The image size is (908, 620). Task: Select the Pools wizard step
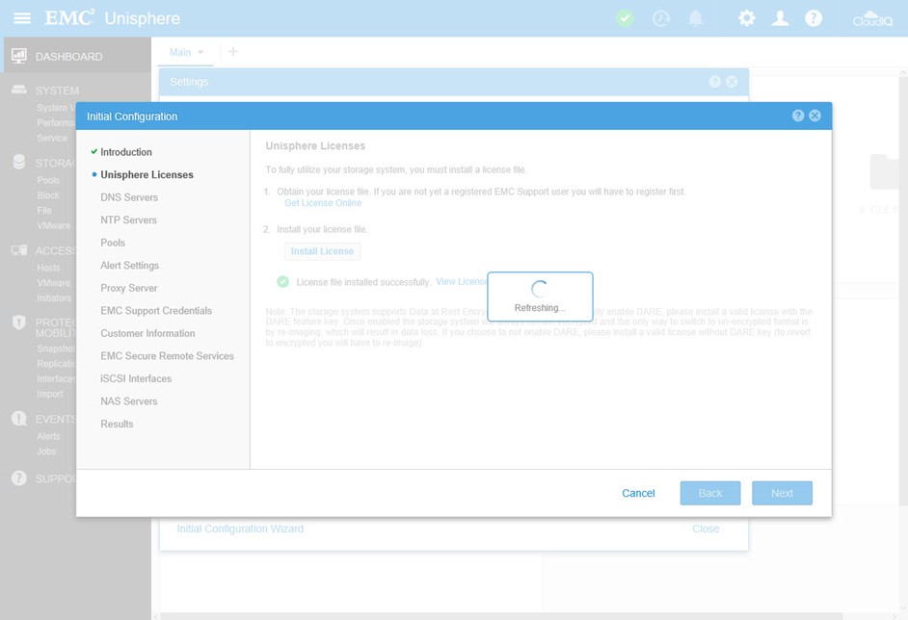[113, 243]
